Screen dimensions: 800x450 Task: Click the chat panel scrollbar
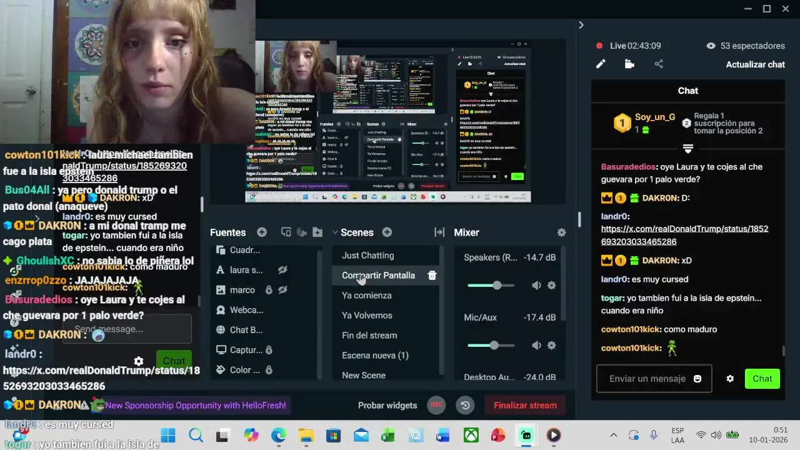[783, 351]
